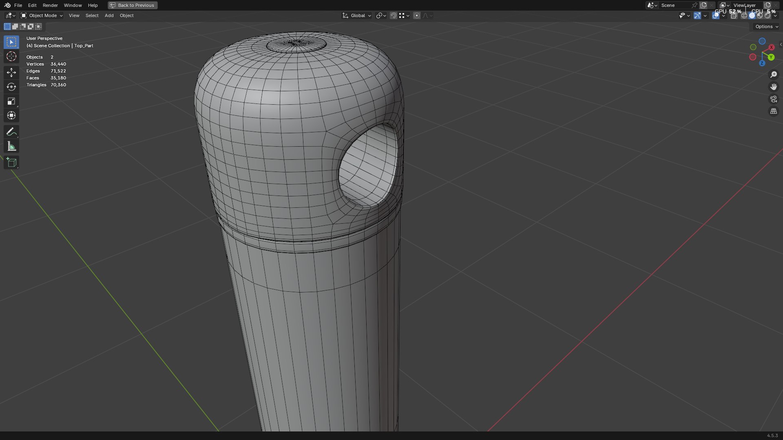Switch to solid viewport shading
This screenshot has width=783, height=440.
[x=752, y=15]
